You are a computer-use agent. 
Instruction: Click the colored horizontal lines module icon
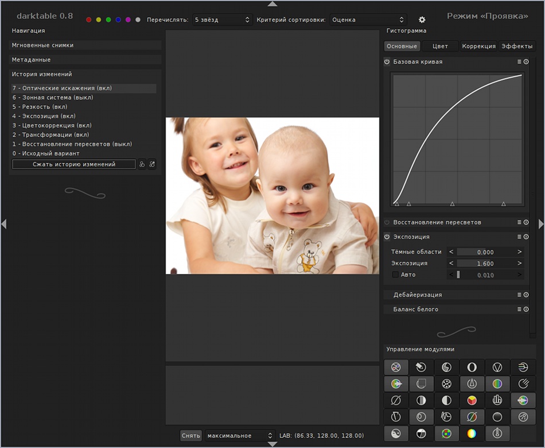click(523, 367)
